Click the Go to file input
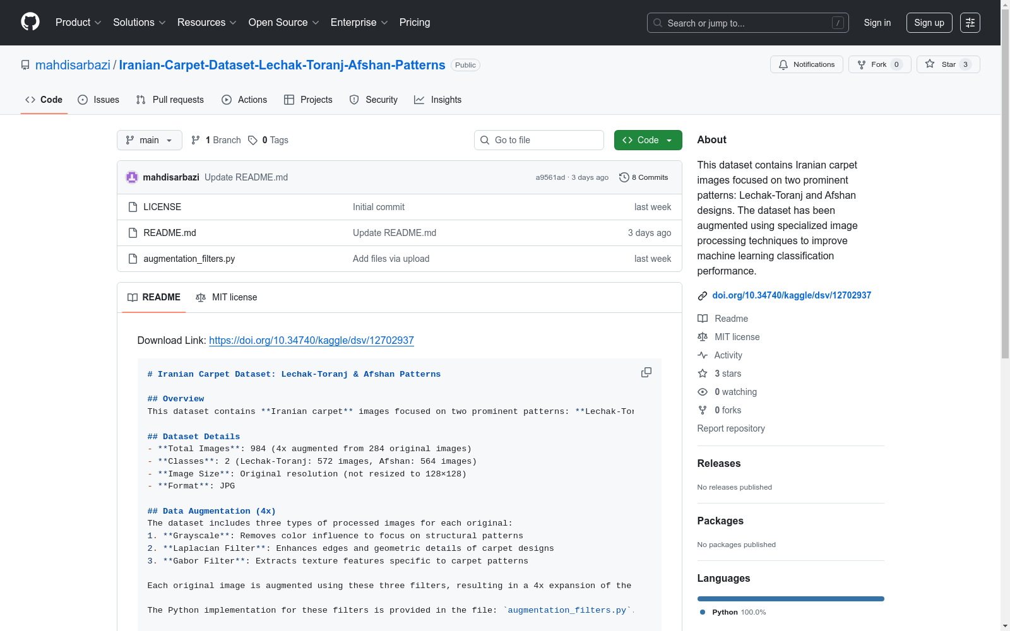Viewport: 1010px width, 631px height. coord(539,140)
